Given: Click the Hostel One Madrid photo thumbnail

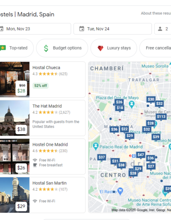Looking at the screenshot, I should [x=15, y=156].
